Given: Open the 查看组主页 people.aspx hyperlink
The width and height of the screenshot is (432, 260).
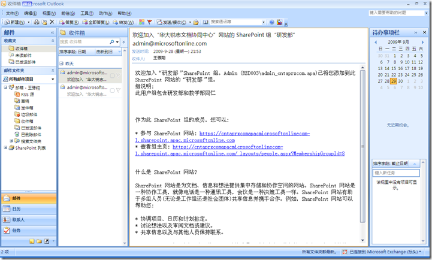Looking at the screenshot, I should point(240,150).
